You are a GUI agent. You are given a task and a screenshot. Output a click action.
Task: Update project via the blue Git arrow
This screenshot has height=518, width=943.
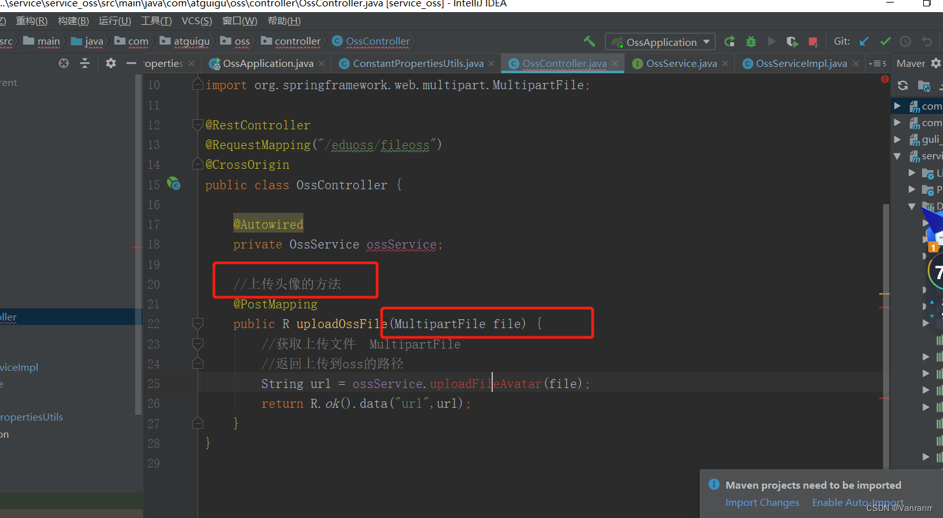pyautogui.click(x=864, y=41)
